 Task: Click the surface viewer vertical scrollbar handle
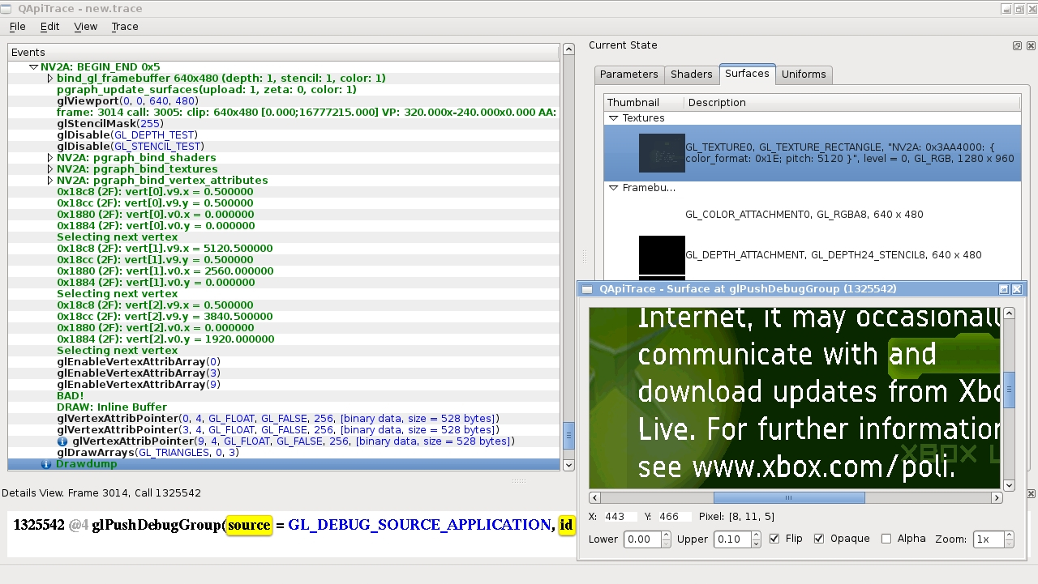[x=1009, y=390]
